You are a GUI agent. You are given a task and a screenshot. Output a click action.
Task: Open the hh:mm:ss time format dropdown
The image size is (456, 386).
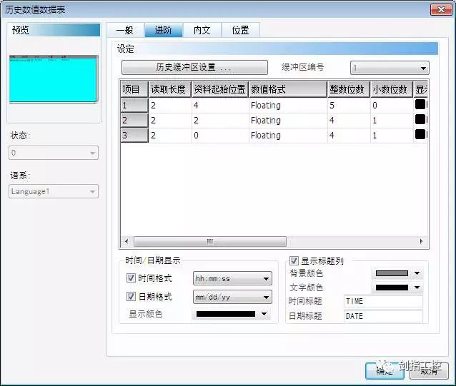coord(232,278)
